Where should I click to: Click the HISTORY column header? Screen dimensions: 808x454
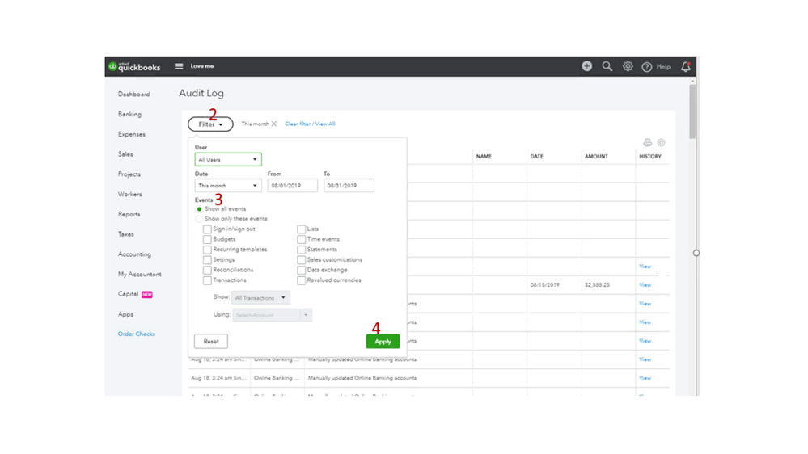pos(650,157)
